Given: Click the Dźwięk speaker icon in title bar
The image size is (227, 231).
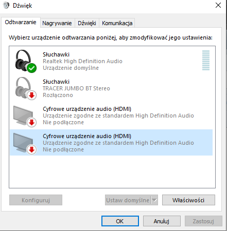Looking at the screenshot, I should (x=6, y=5).
